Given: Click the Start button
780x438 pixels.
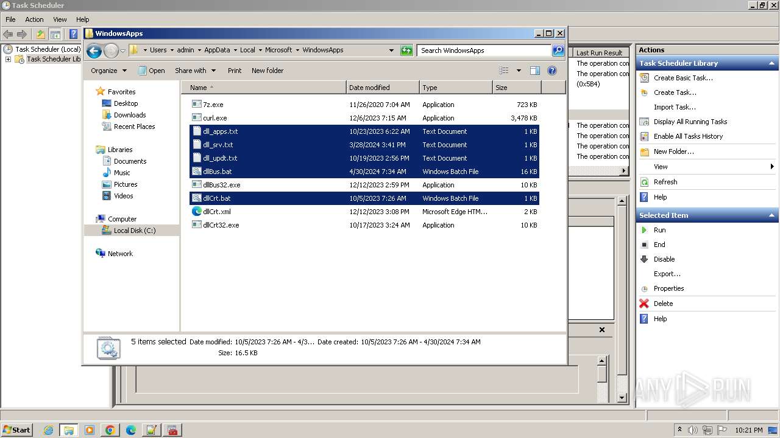Looking at the screenshot, I should pyautogui.click(x=17, y=429).
